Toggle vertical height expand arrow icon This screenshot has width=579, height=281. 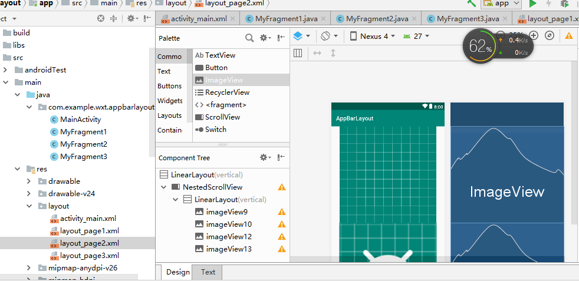click(x=333, y=53)
